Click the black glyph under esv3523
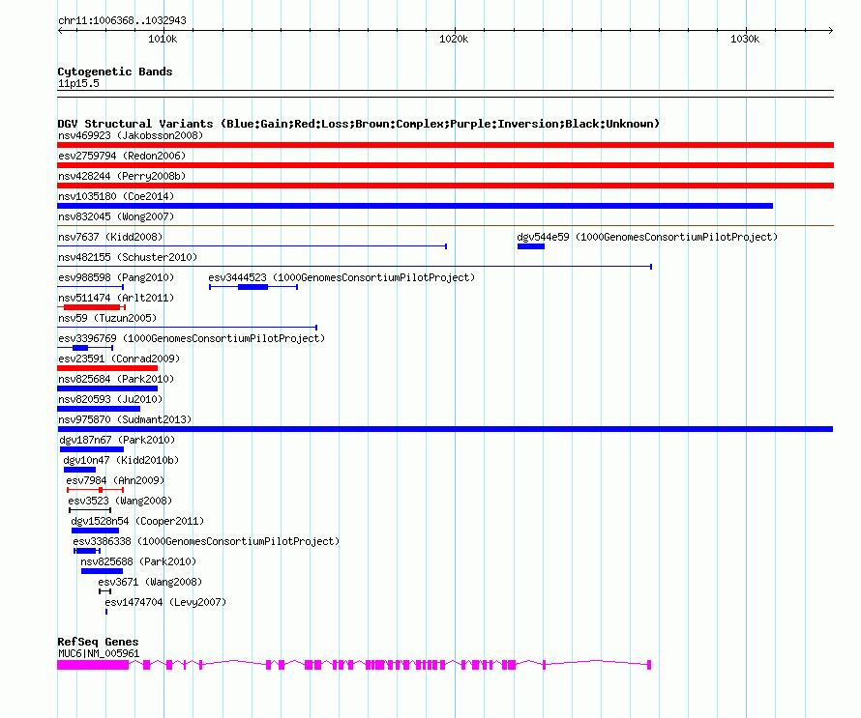Screen dimensions: 861x718 [x=90, y=510]
